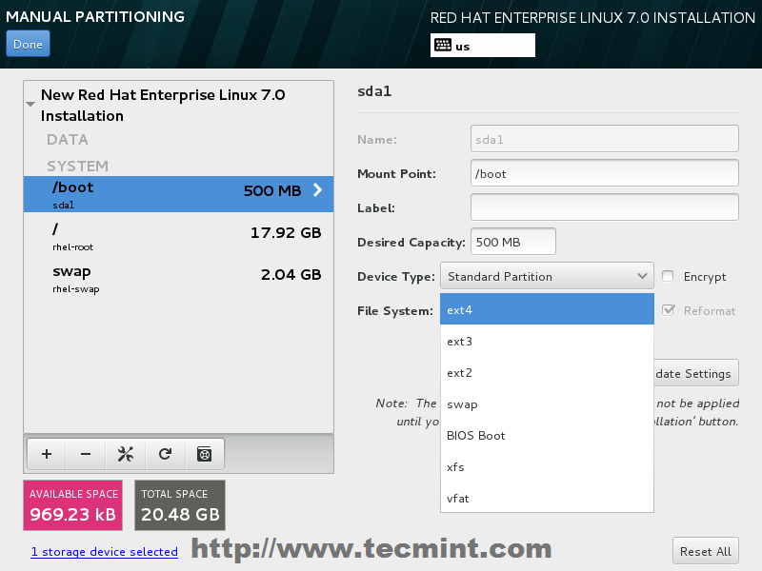Open disk summary and bootloader icon
Screen dimensions: 762x571
pyautogui.click(x=205, y=454)
